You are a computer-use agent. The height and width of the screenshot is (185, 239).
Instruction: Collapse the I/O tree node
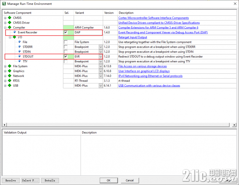(10, 37)
